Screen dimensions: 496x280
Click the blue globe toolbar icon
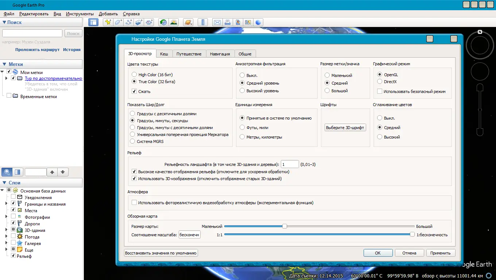tap(258, 22)
